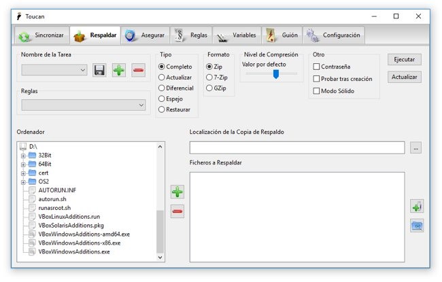
Task: Open the Nombre de la Tarea dropdown
Action: tap(54, 70)
